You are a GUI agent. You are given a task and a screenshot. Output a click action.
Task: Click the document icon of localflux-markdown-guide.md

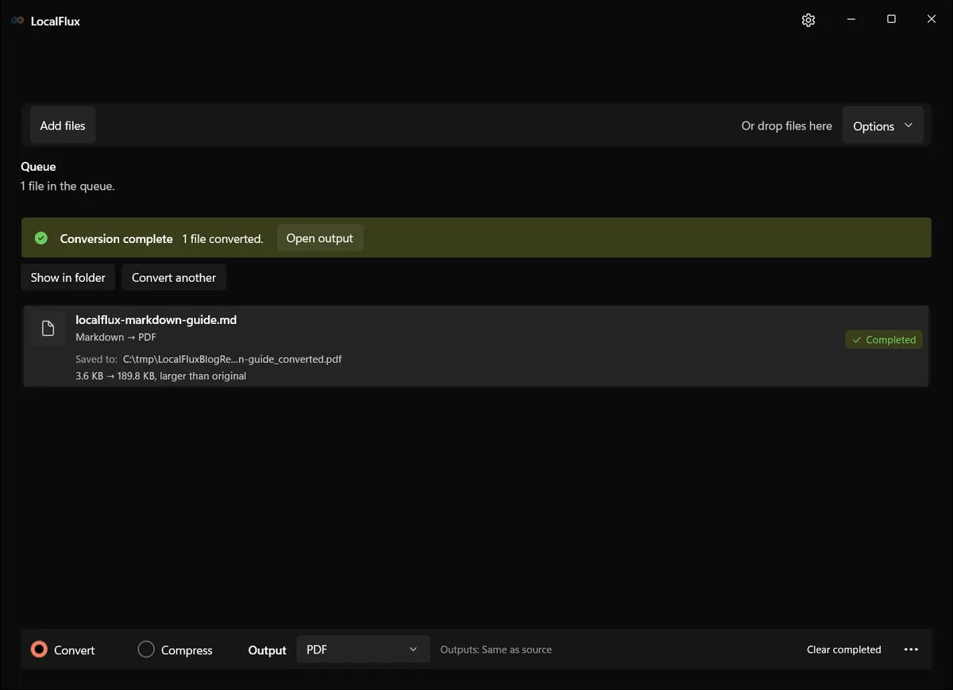48,328
